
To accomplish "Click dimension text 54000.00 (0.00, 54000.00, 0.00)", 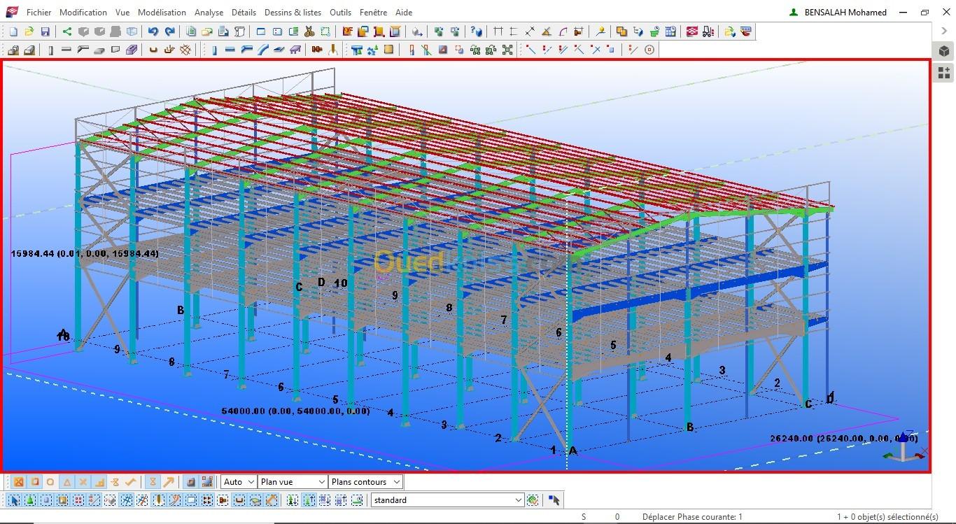I will click(x=295, y=411).
